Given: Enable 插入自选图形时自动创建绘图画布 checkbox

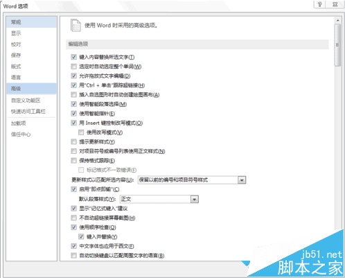Looking at the screenshot, I should coord(73,95).
